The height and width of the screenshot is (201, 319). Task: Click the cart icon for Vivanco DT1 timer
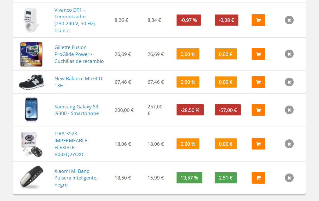258,20
